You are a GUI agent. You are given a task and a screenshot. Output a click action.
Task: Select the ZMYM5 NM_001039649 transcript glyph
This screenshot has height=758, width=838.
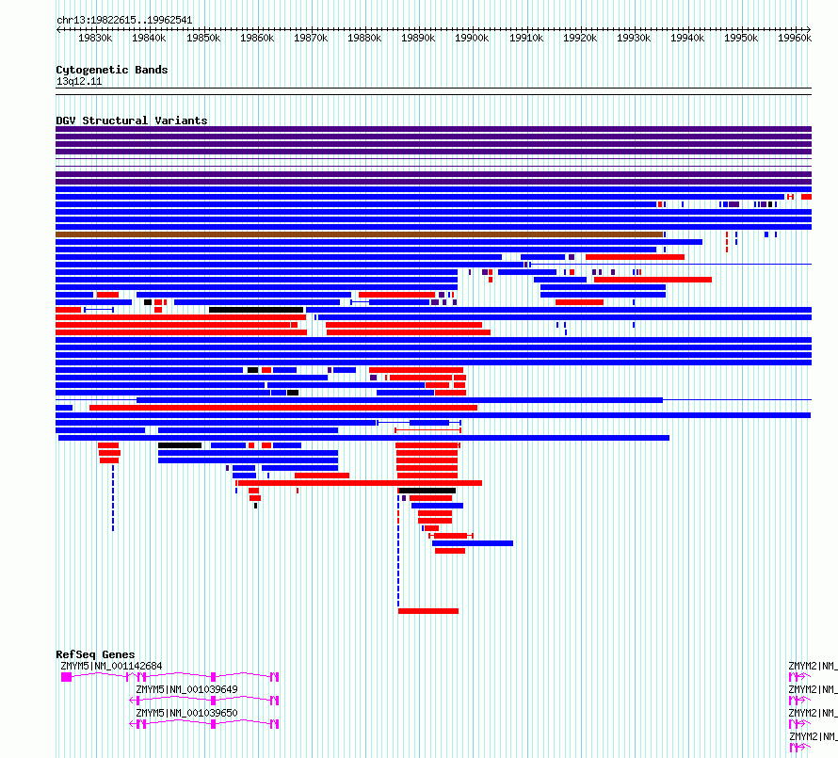click(x=204, y=701)
